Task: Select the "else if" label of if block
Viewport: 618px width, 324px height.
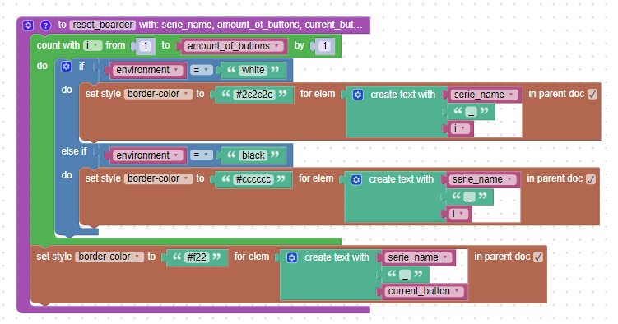Action: click(x=74, y=151)
